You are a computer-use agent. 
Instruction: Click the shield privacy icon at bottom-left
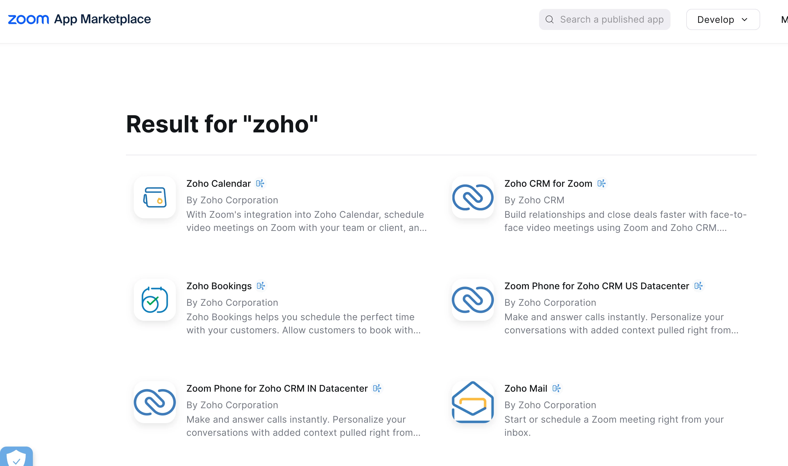[16, 458]
